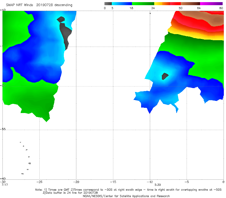Screen dimensions: 226x198
Task: Click the longitude label "-30"
Action: (x=3, y=182)
